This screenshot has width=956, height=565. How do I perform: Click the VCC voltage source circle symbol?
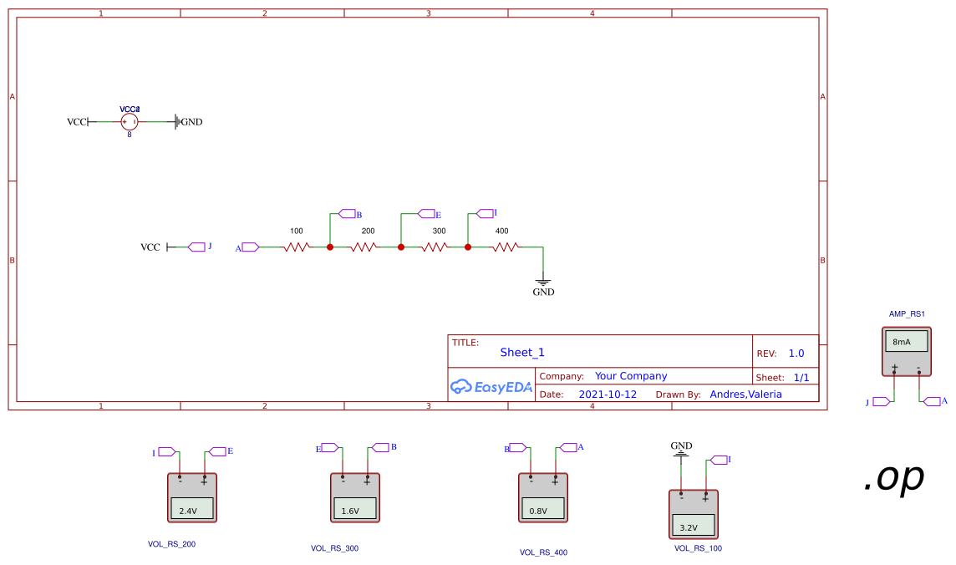(128, 121)
